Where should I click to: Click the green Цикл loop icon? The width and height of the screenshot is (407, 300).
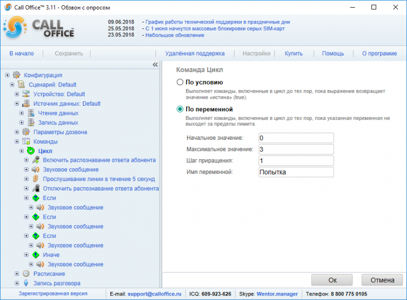tap(31, 151)
